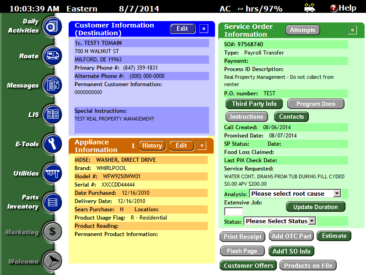
Task: View Products on File
Action: tap(308, 265)
